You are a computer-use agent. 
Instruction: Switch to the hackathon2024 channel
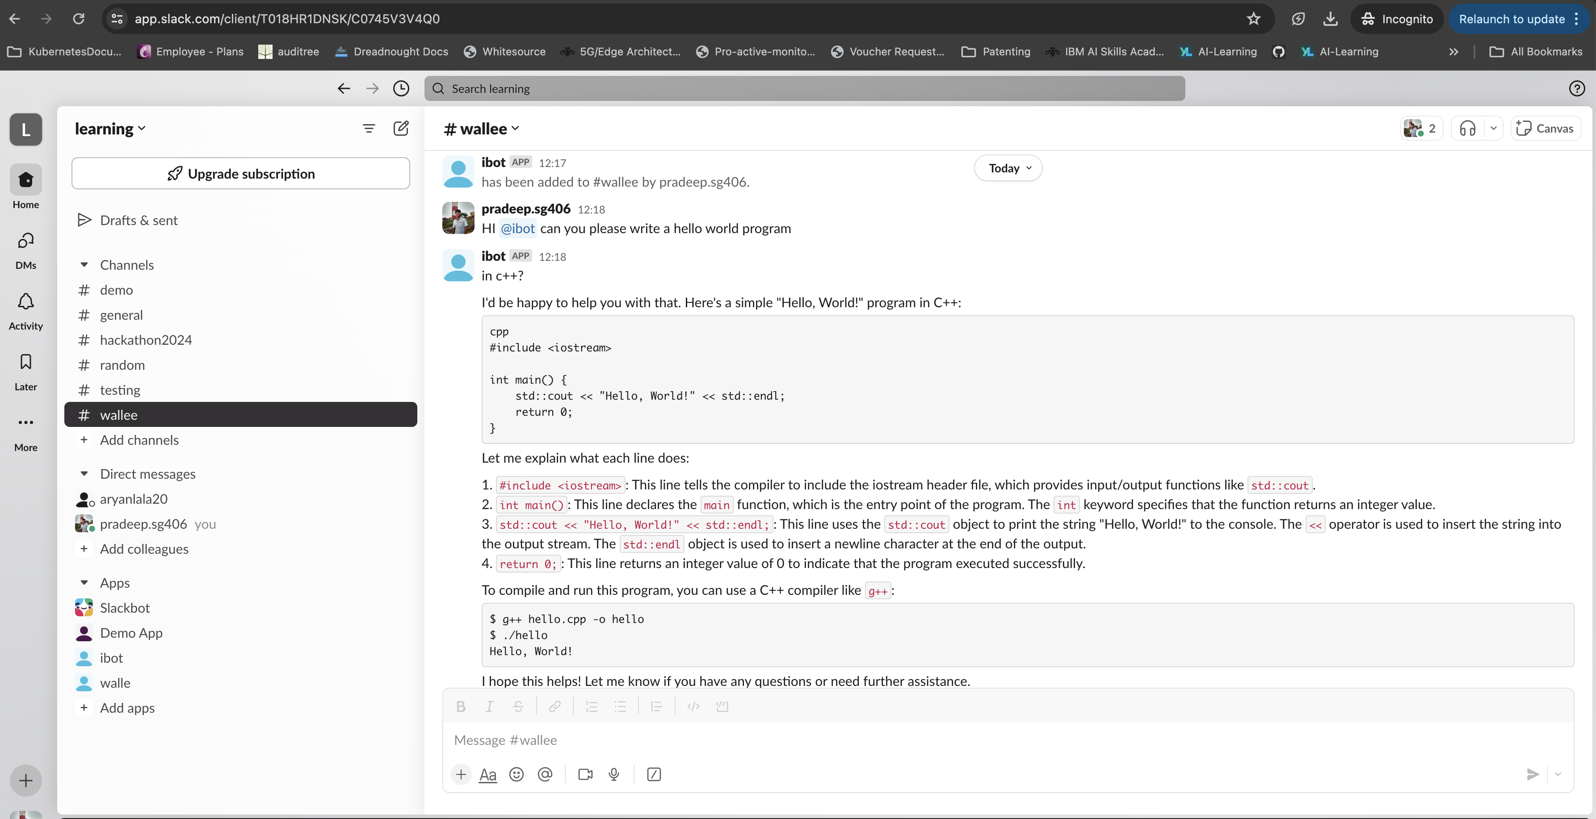[x=146, y=340]
